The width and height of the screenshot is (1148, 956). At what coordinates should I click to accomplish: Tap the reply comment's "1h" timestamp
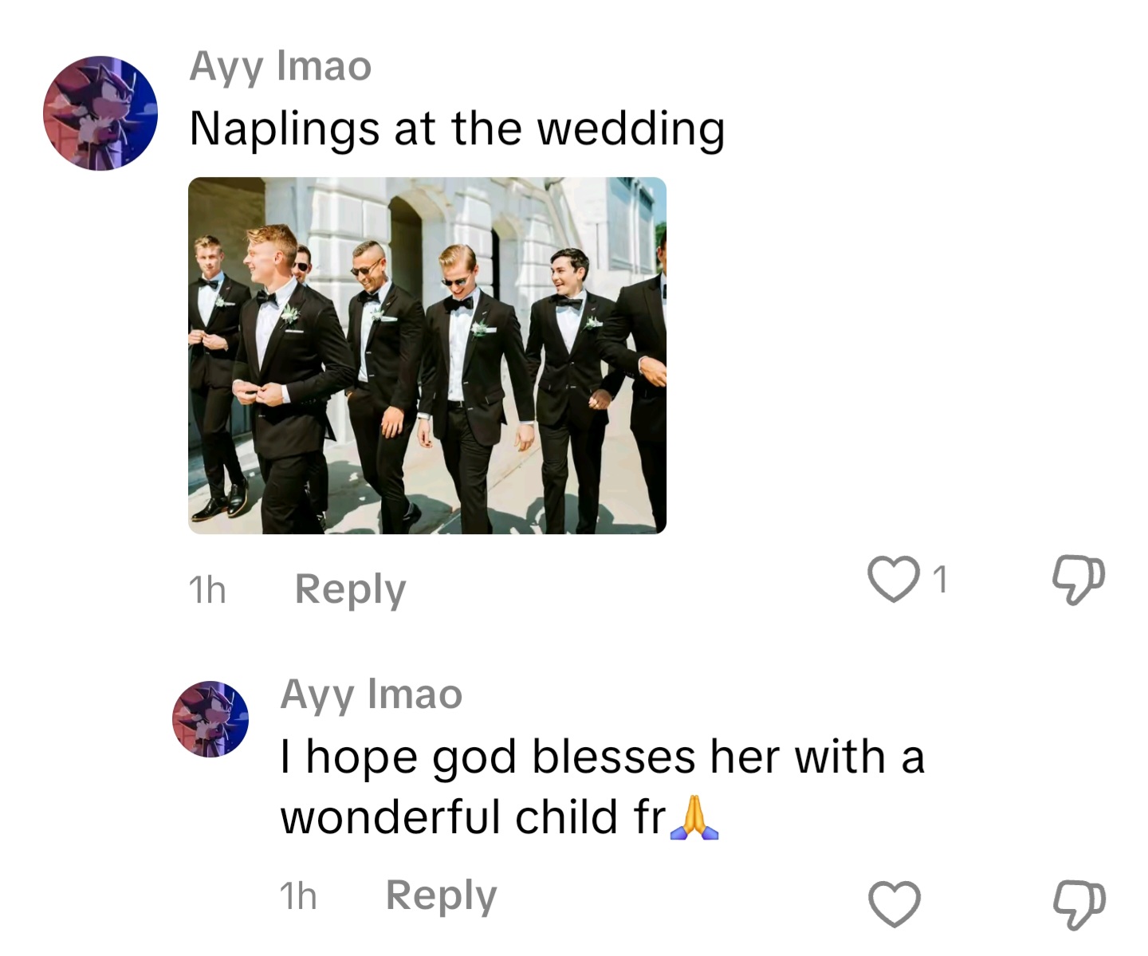pos(298,897)
